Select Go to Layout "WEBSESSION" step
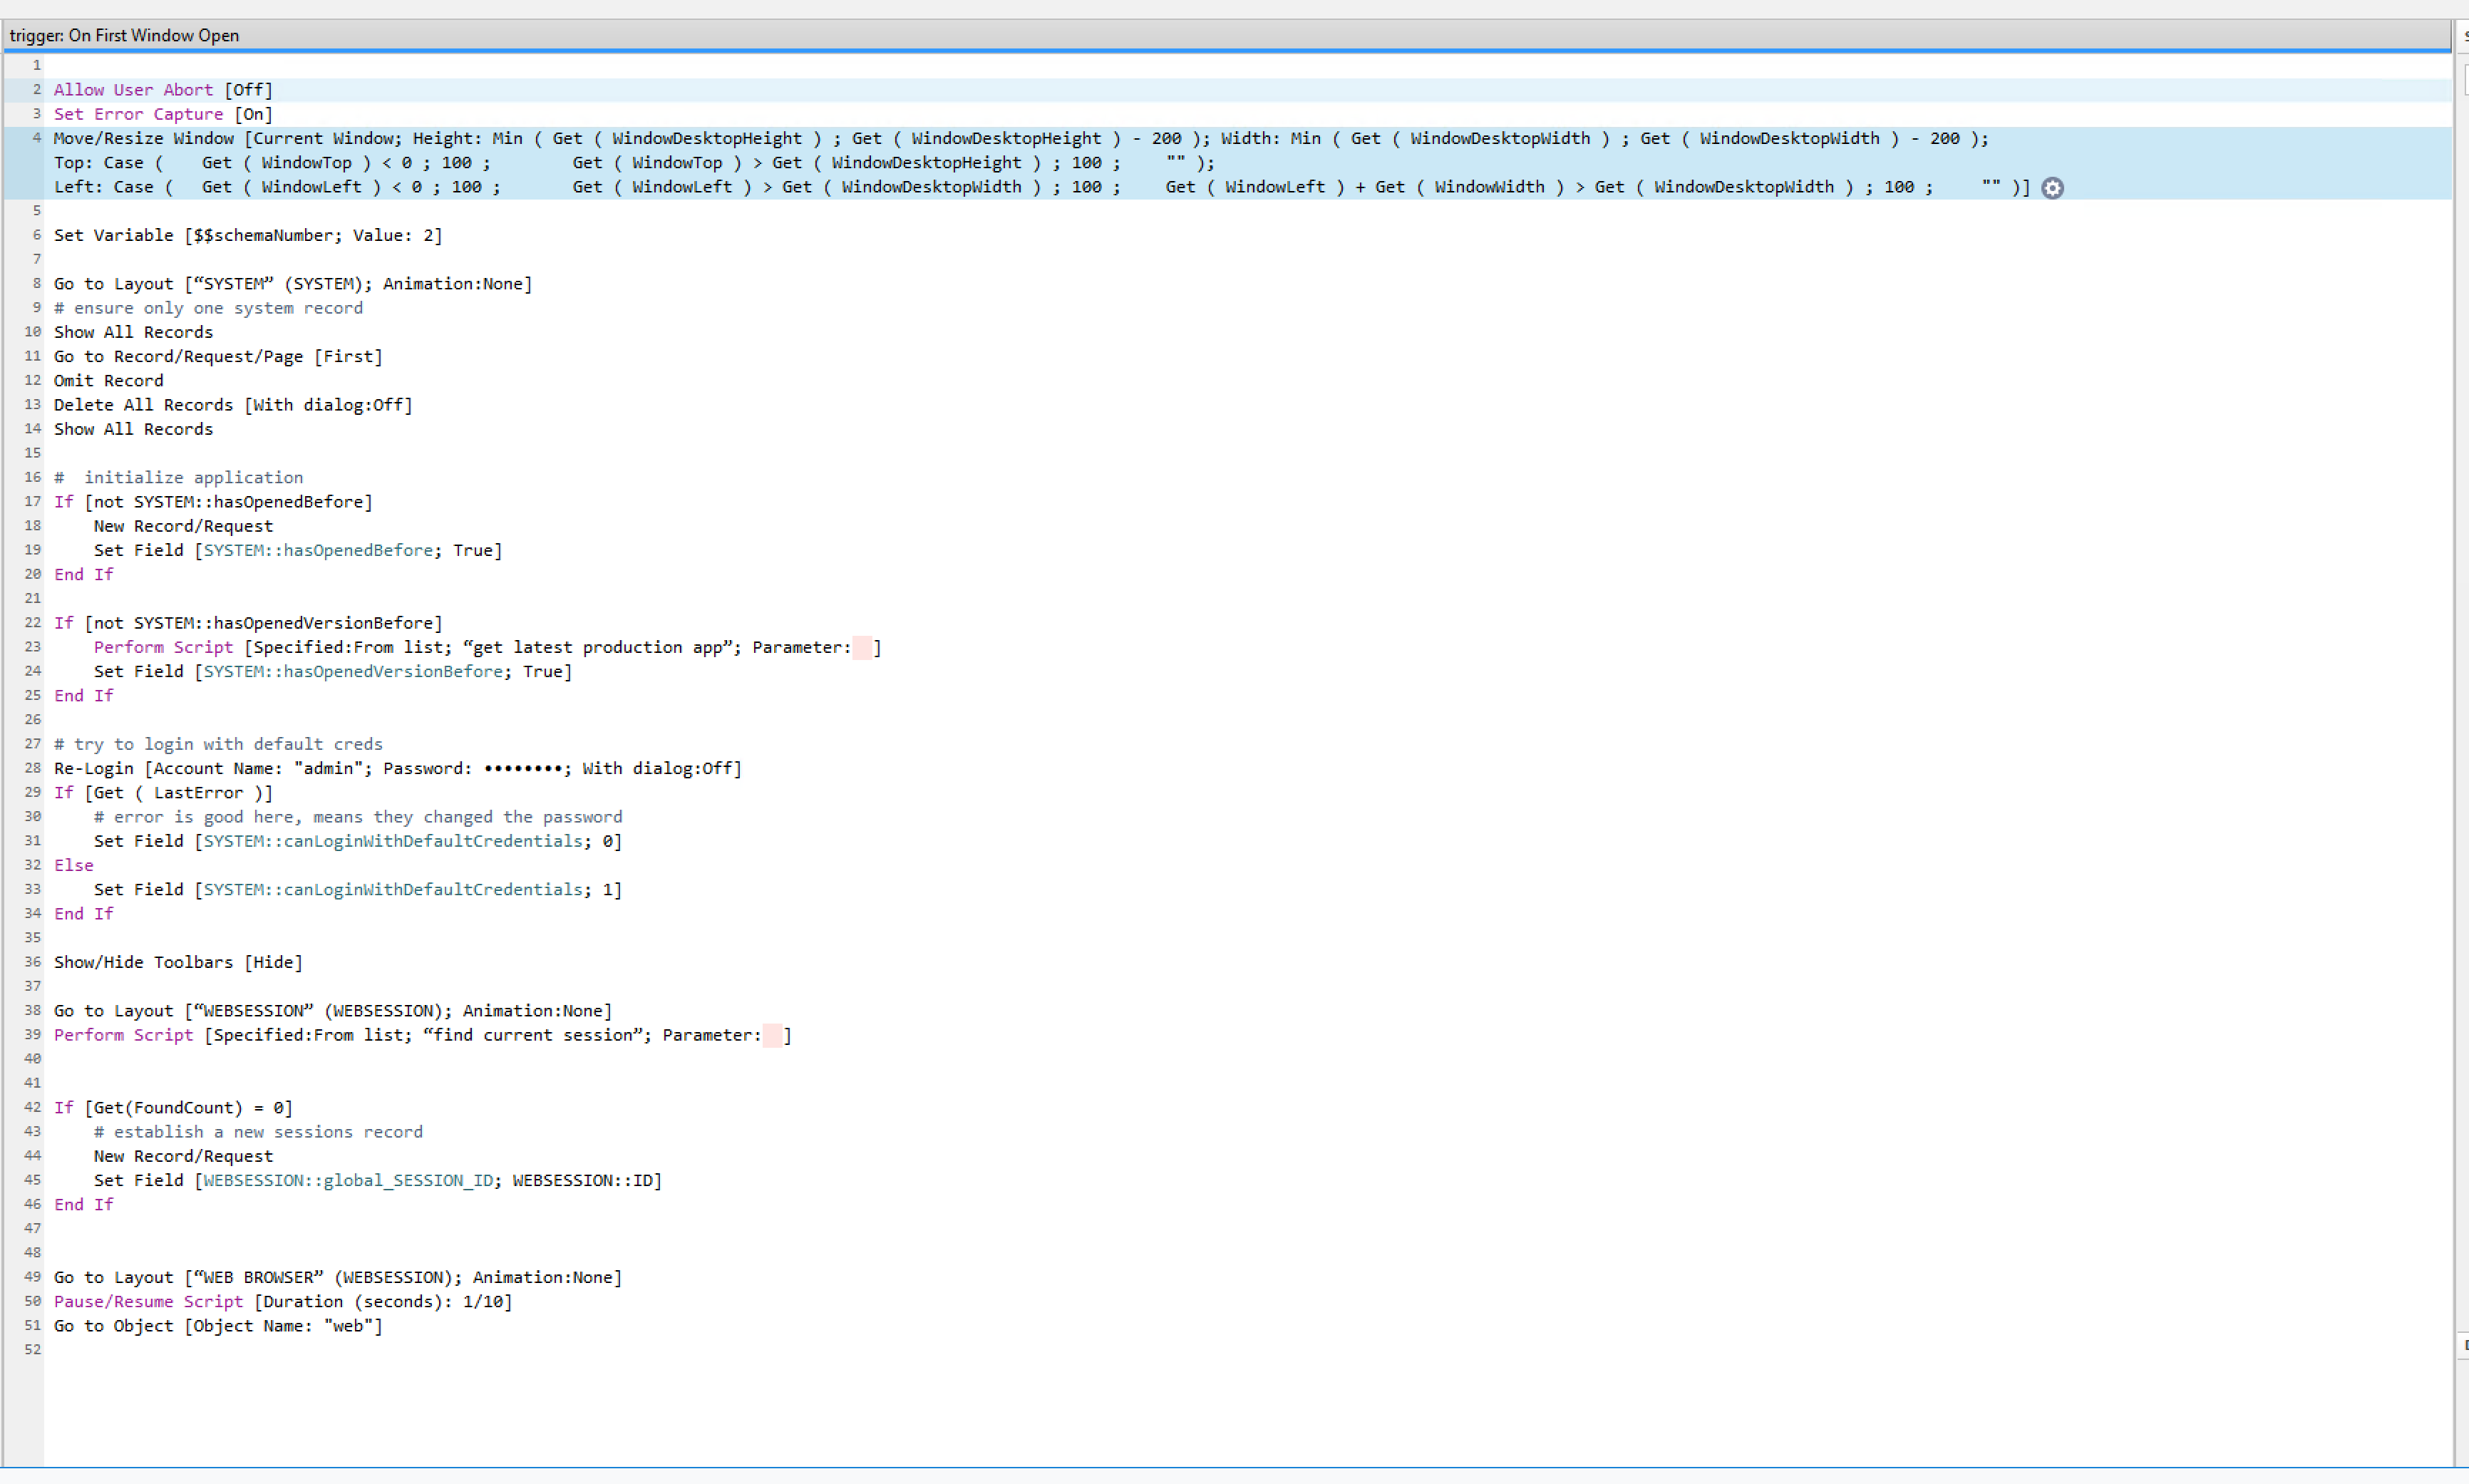 tap(333, 1011)
